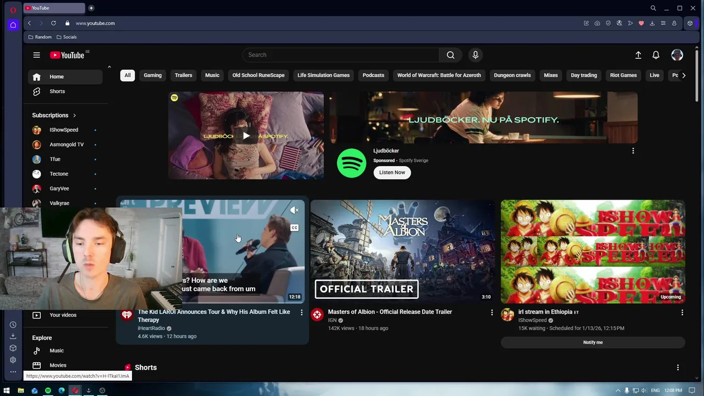Open Asmongold TV subscription channel
The width and height of the screenshot is (704, 396).
65,145
